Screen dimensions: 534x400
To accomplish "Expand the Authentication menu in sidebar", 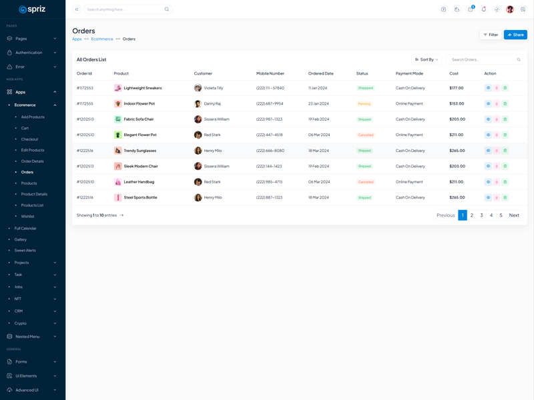I will point(32,53).
